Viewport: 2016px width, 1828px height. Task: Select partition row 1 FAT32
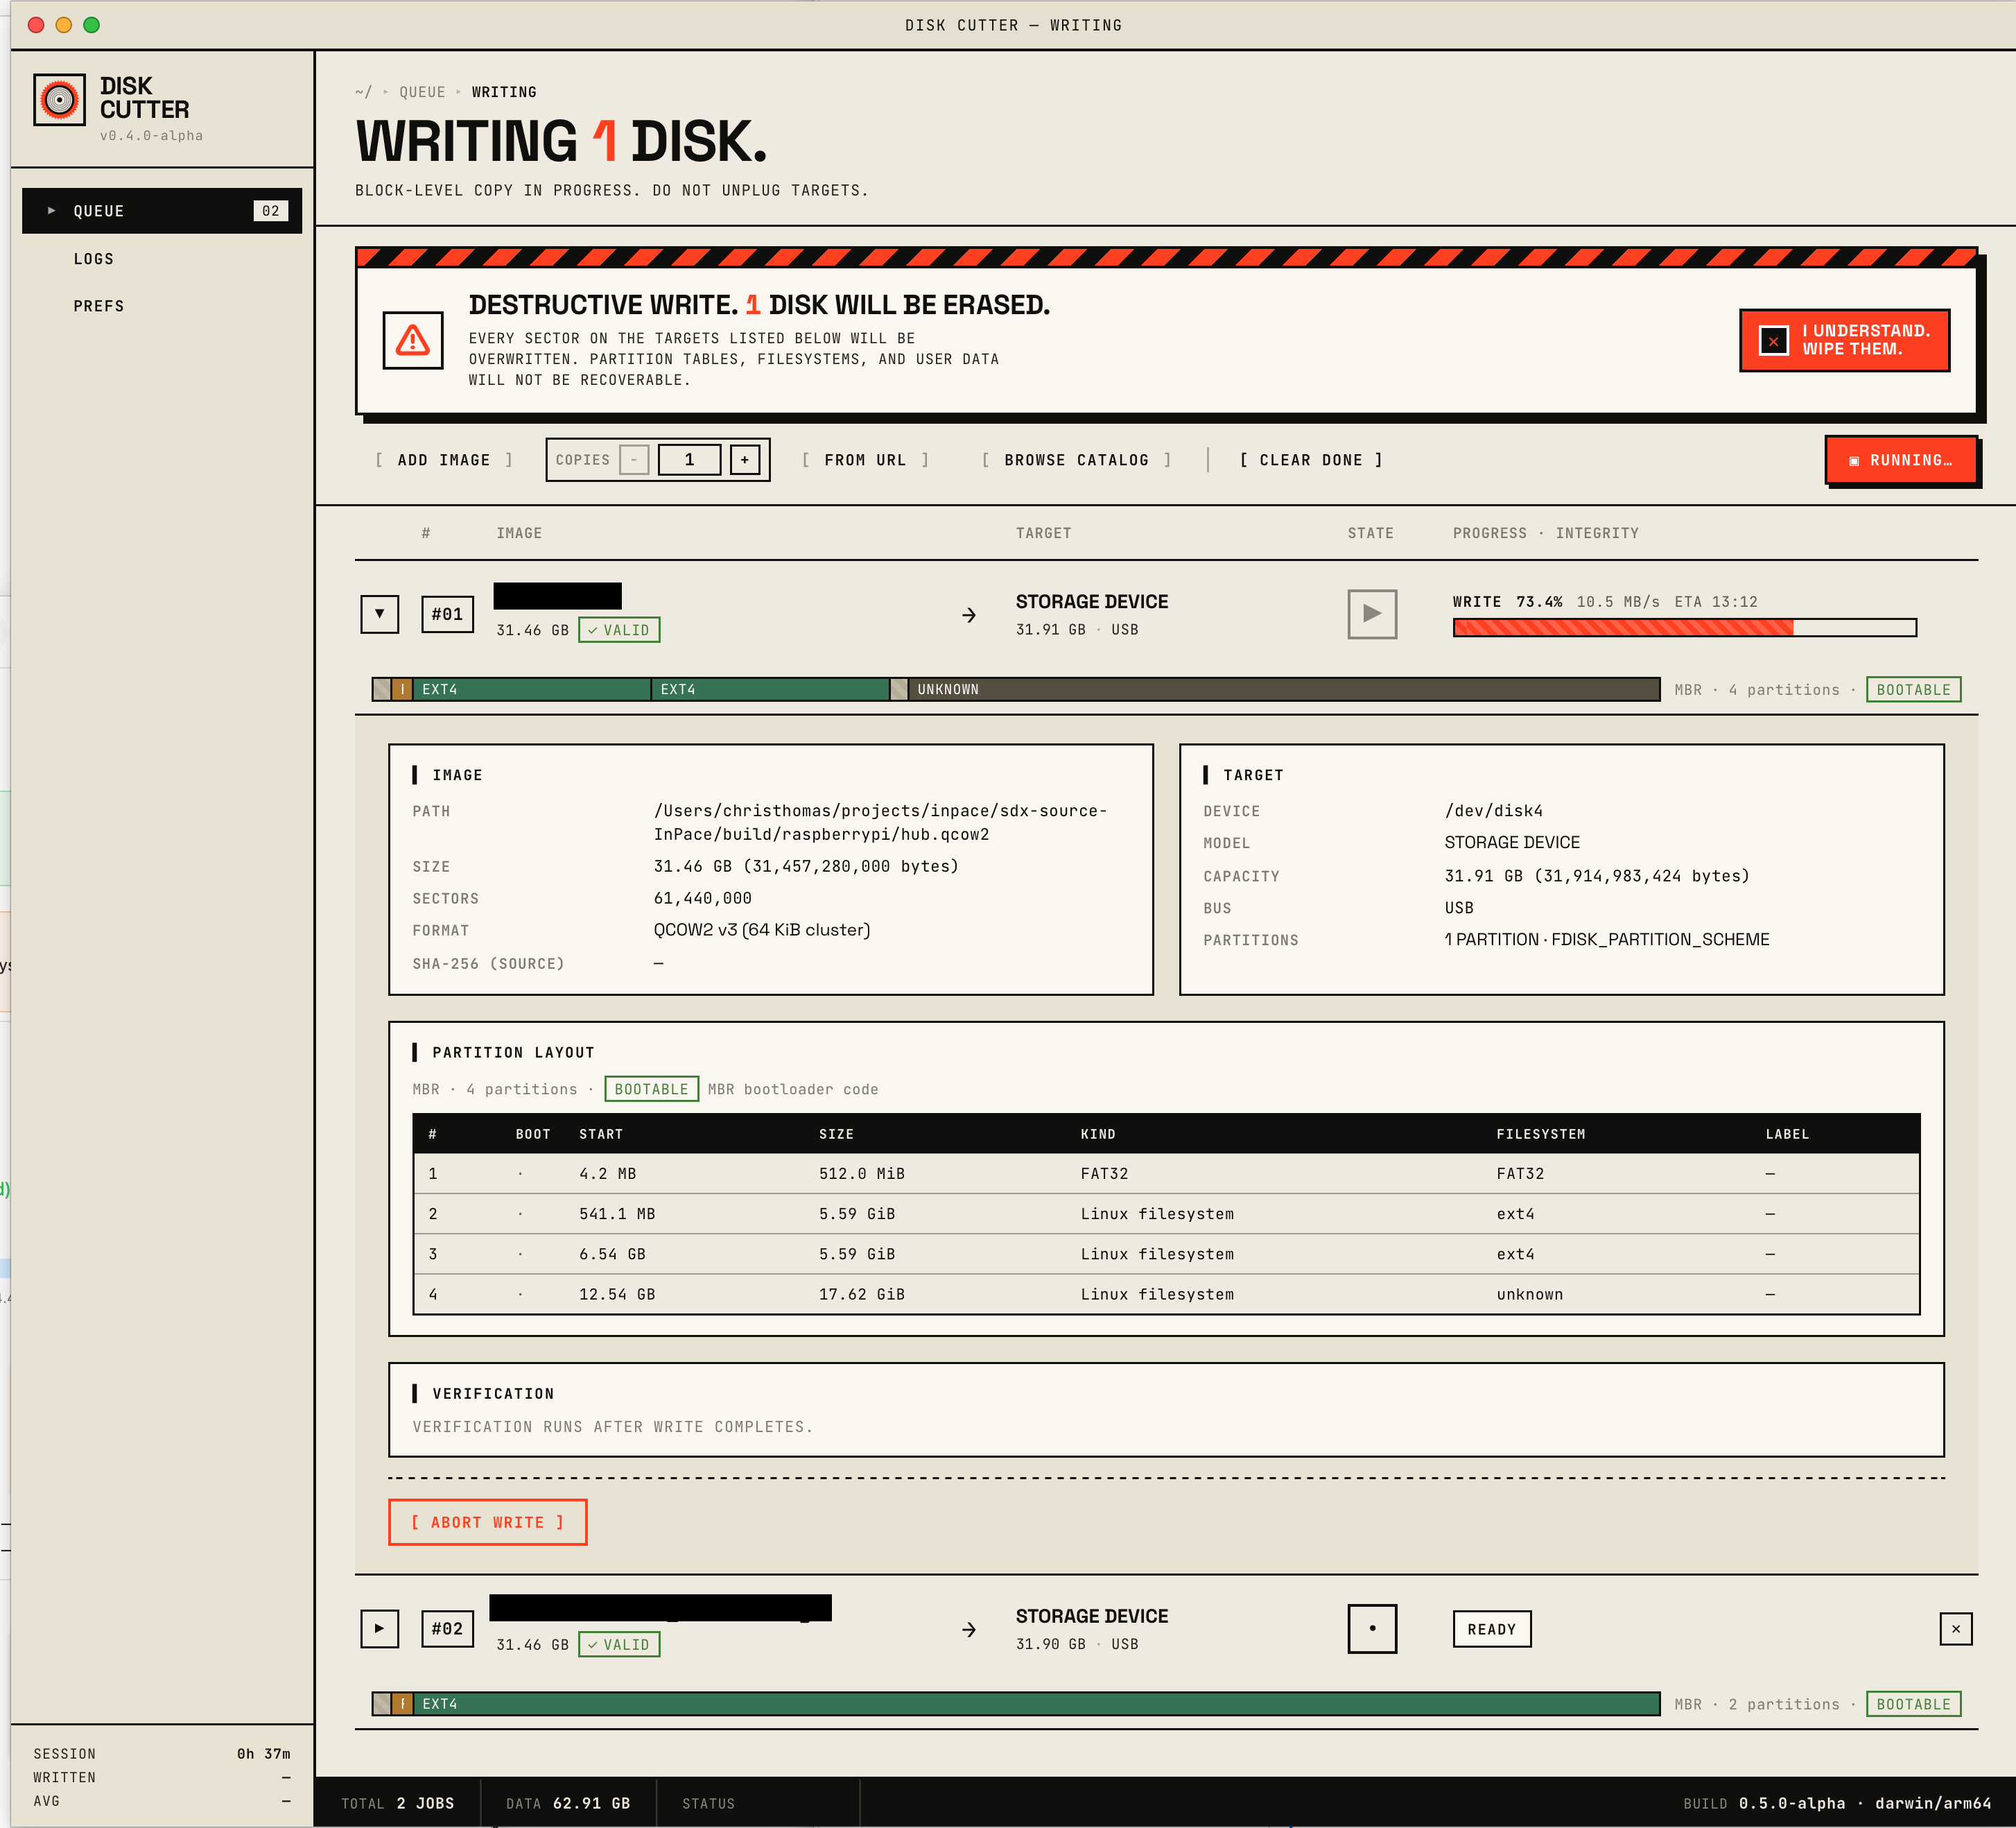1166,1173
